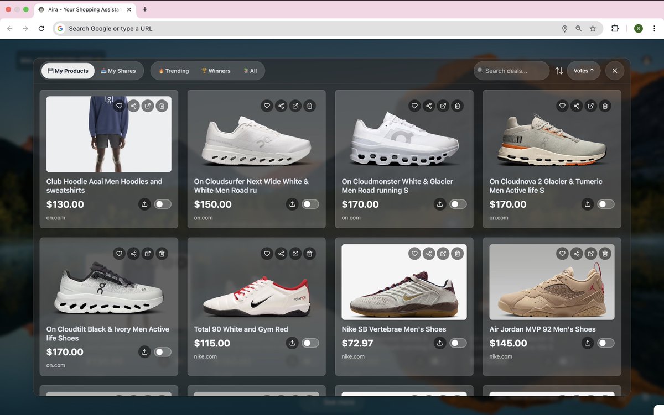Image resolution: width=664 pixels, height=415 pixels.
Task: Favorite the On Cloudnova 2 shoe
Action: pos(562,106)
